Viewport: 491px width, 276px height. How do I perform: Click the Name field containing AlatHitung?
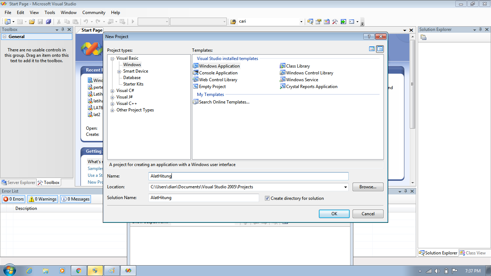point(248,176)
